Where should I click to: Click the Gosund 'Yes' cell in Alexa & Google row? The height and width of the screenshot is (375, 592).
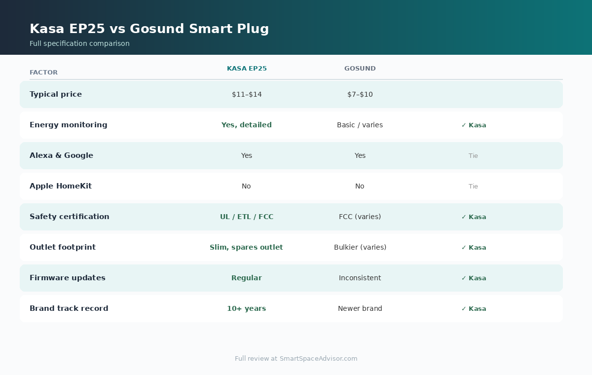(360, 155)
